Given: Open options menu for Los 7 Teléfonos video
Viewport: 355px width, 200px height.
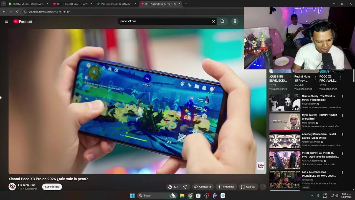Looking at the screenshot, I should pos(342,172).
